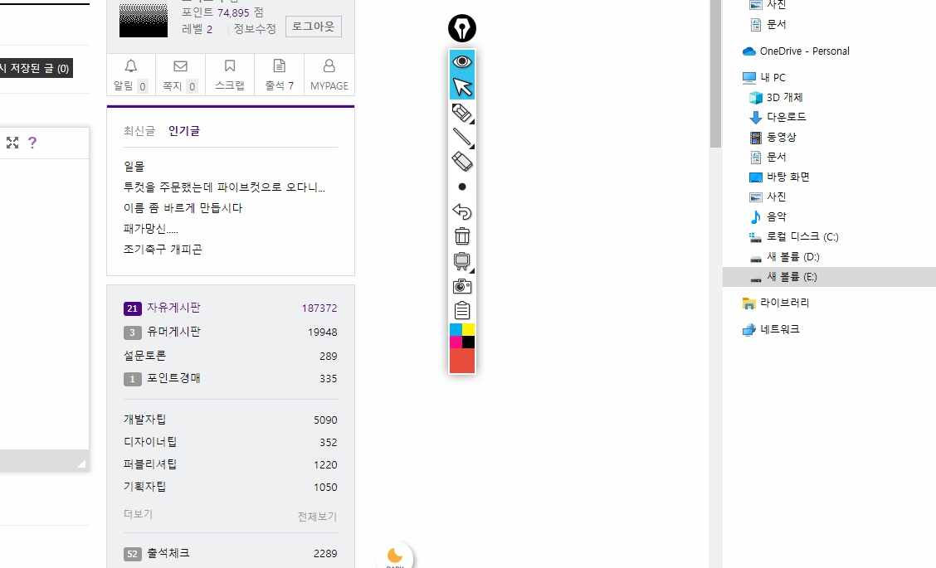Switch to 최신글 tab

pos(139,131)
